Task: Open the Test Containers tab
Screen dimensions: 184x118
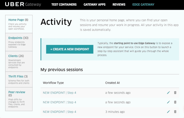Action: pos(64,5)
